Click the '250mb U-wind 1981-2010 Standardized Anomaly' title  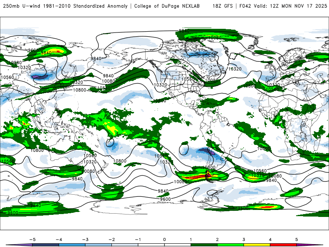click(x=65, y=6)
